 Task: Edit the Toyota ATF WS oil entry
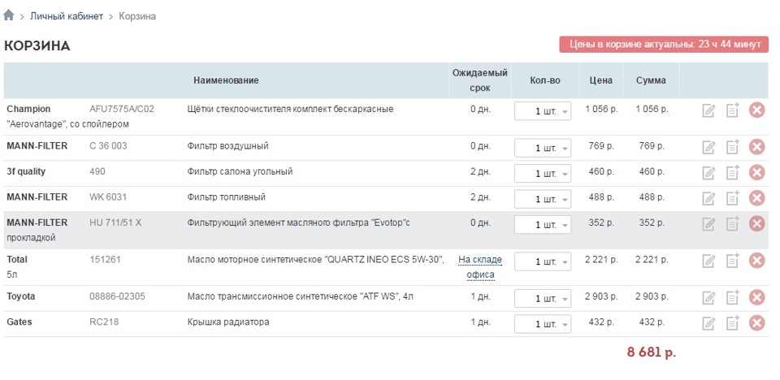[708, 298]
